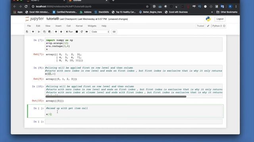Open the View menu
This screenshot has width=254, height=142.
coord(48,26)
